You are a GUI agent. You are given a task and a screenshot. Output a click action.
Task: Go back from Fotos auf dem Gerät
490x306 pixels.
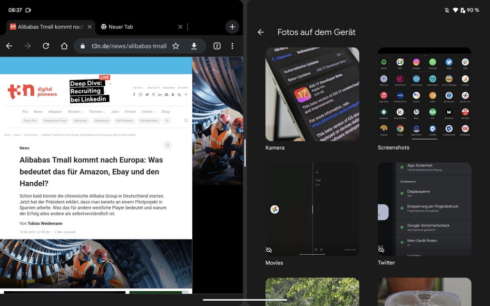261,32
